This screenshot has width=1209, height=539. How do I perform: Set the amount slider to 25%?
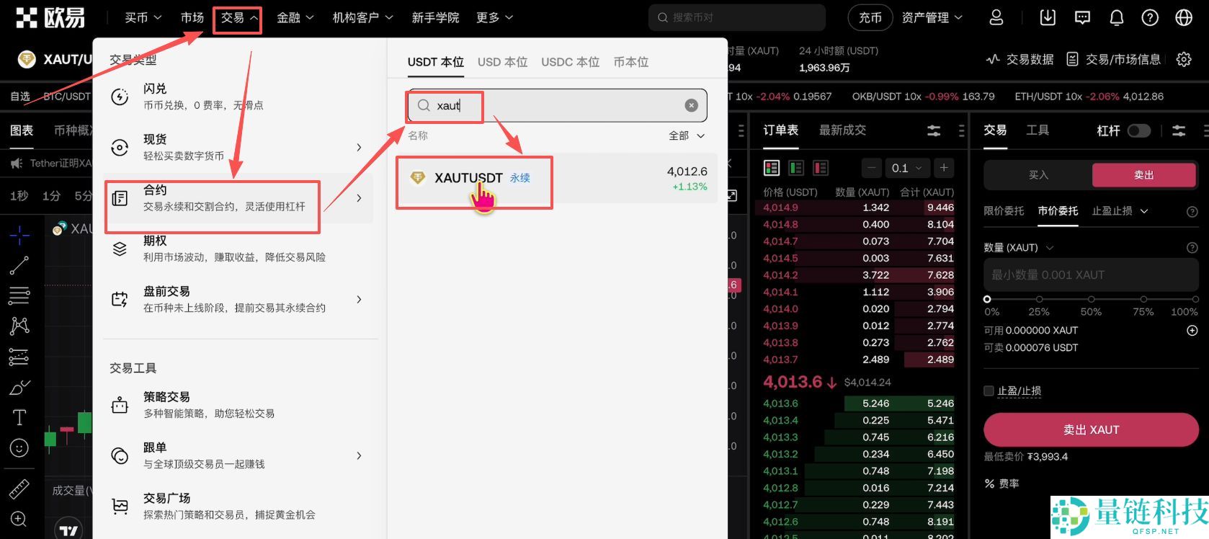[1039, 299]
